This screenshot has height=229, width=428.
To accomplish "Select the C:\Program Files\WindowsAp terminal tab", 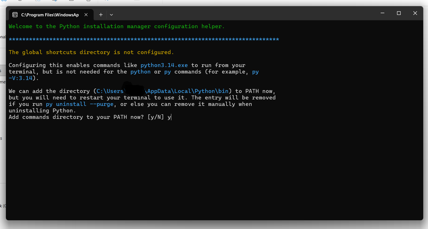I will click(x=51, y=15).
